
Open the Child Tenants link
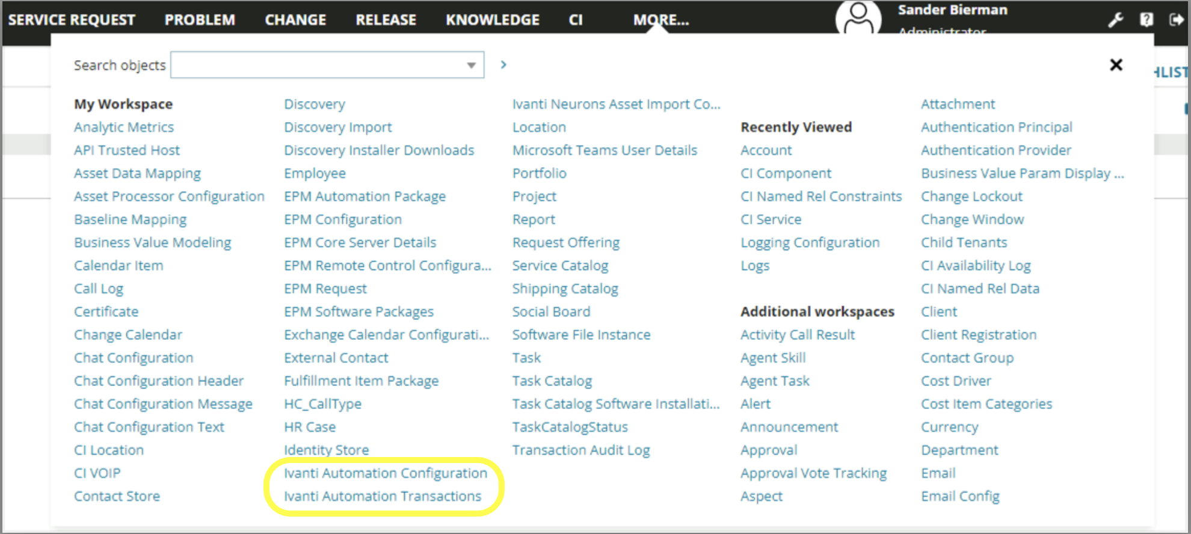964,242
